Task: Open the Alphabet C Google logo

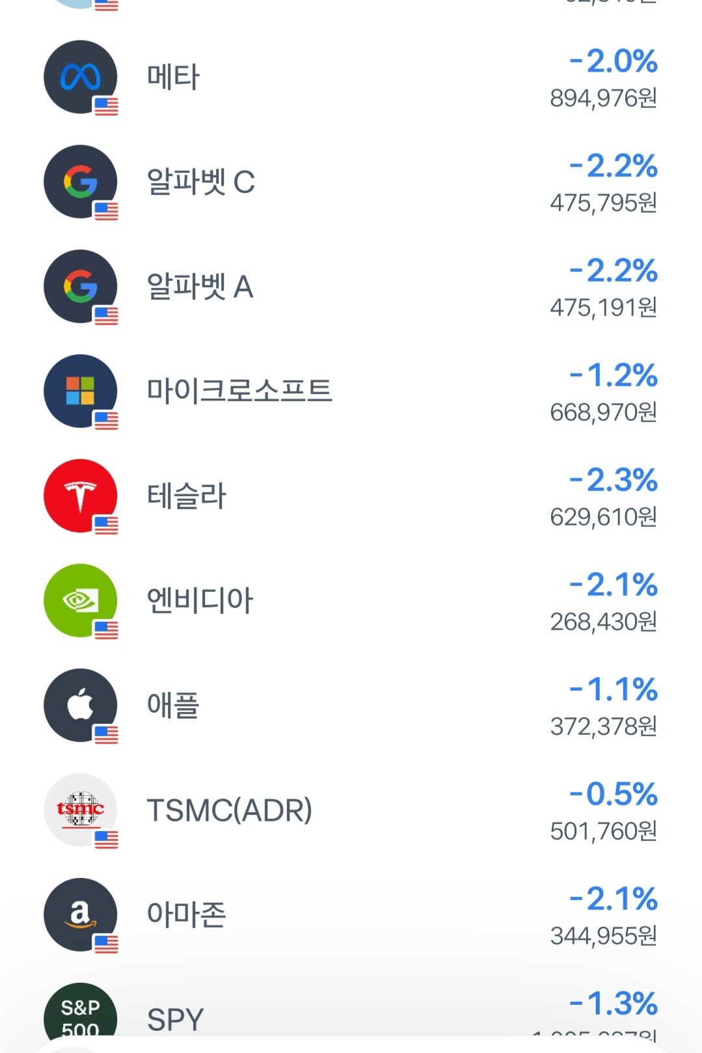Action: (x=81, y=182)
